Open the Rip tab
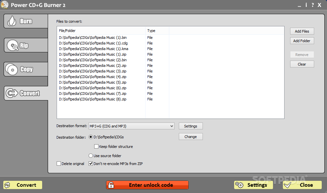The height and width of the screenshot is (193, 327). (x=26, y=45)
